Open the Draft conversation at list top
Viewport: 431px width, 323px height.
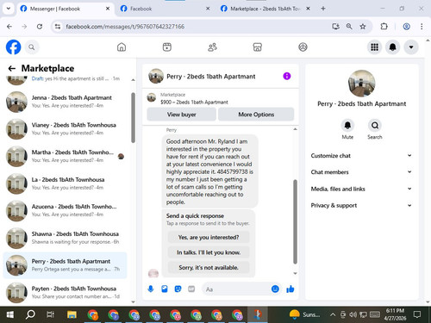65,81
